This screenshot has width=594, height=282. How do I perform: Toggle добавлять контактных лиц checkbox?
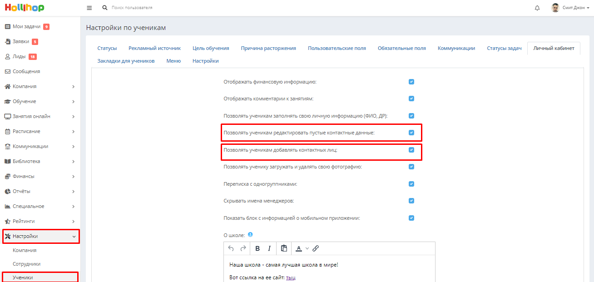click(x=411, y=150)
